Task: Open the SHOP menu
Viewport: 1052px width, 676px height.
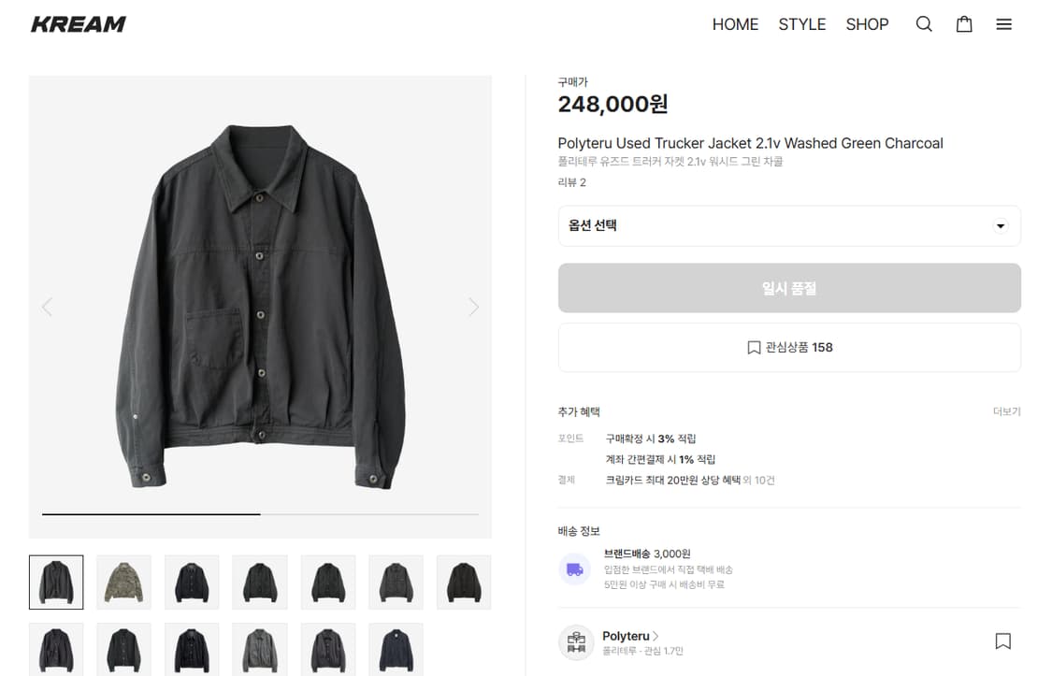Action: pos(867,24)
